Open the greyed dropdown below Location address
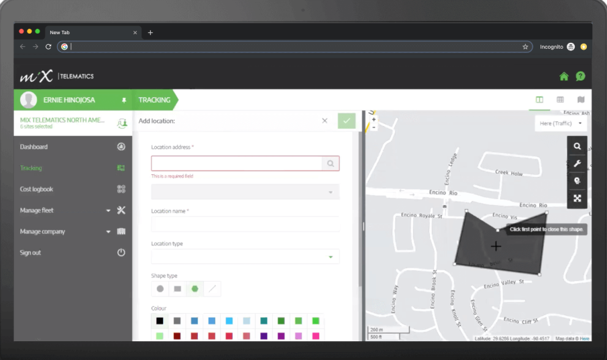 [x=245, y=192]
